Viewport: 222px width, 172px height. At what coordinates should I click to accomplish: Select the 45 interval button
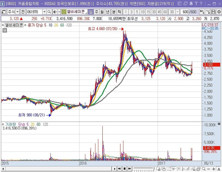(159, 12)
